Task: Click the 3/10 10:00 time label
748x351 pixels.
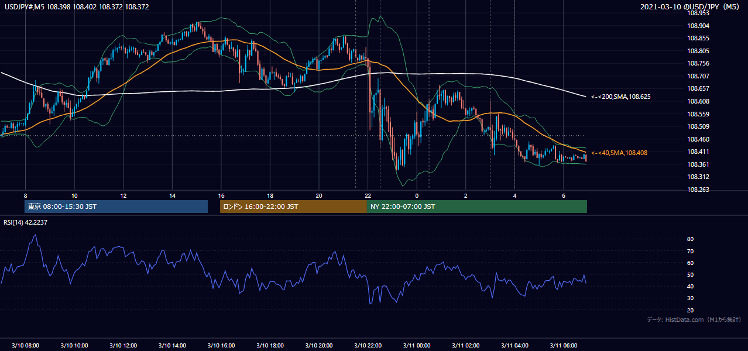Action: (x=74, y=346)
